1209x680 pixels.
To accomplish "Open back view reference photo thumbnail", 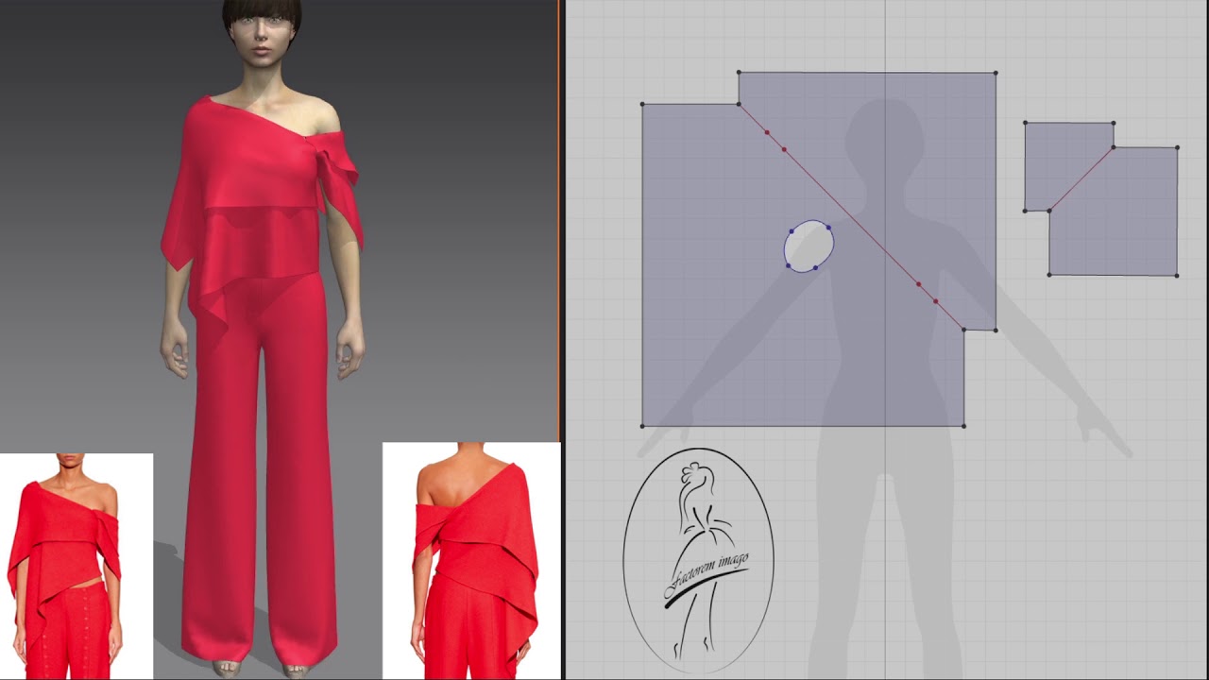I will tap(471, 561).
